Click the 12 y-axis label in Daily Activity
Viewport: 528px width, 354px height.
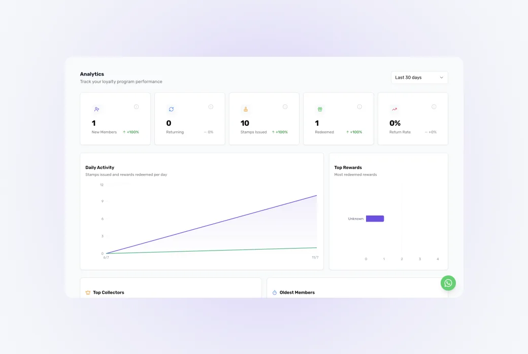pyautogui.click(x=102, y=185)
